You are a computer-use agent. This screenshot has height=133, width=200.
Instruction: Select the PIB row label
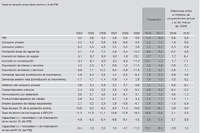4,37
